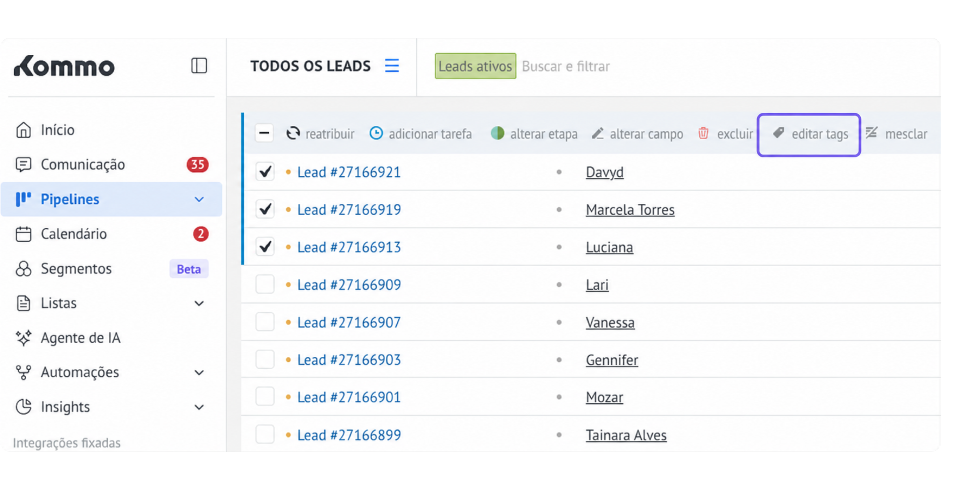975x491 pixels.
Task: Expand the Listas chevron in sidebar
Action: point(199,303)
